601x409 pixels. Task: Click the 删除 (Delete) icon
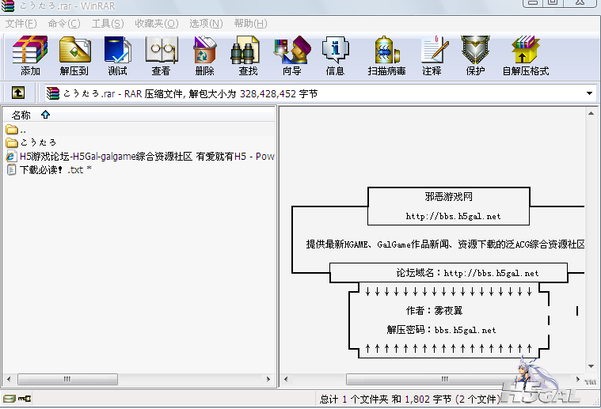[204, 55]
